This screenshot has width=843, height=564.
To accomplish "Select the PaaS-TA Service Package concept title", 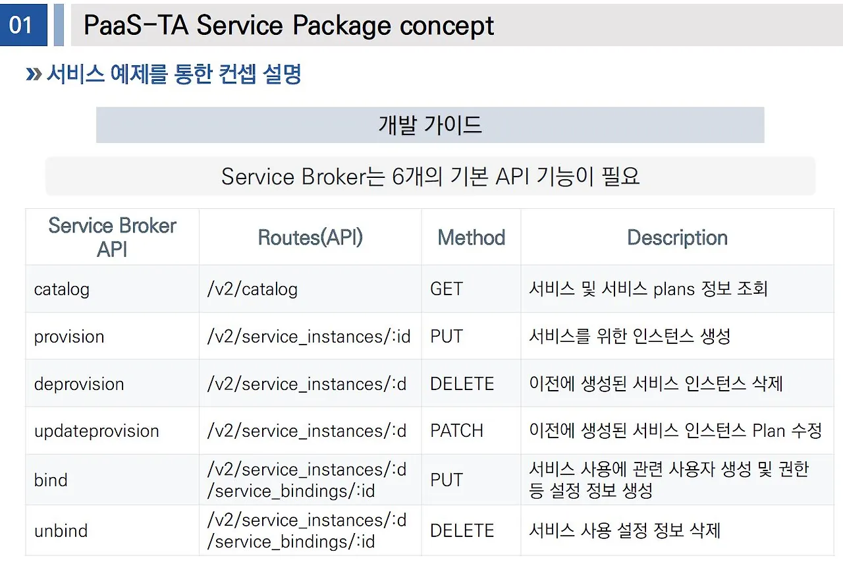I will [289, 26].
